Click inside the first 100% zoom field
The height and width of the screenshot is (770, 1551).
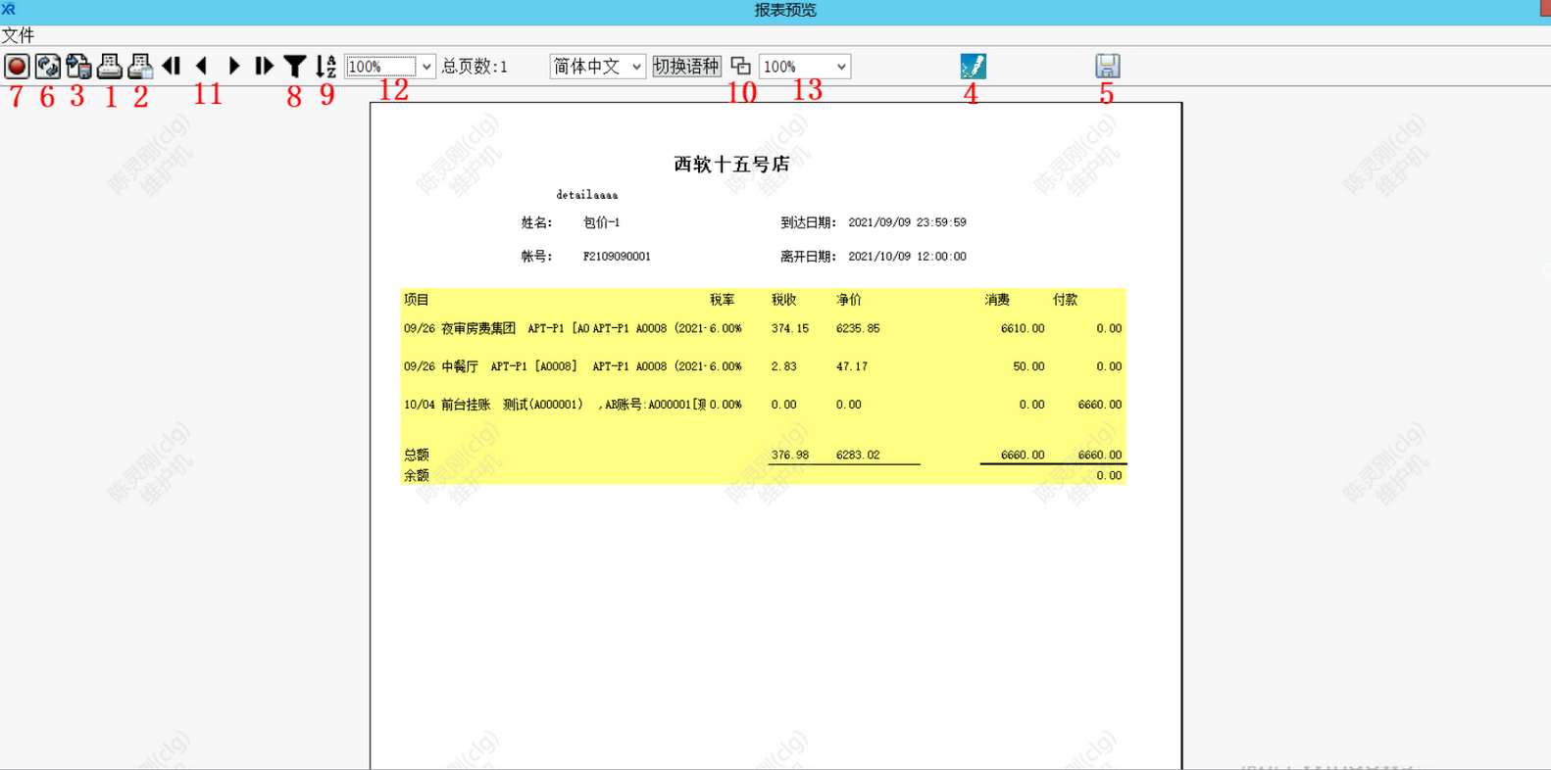[380, 67]
